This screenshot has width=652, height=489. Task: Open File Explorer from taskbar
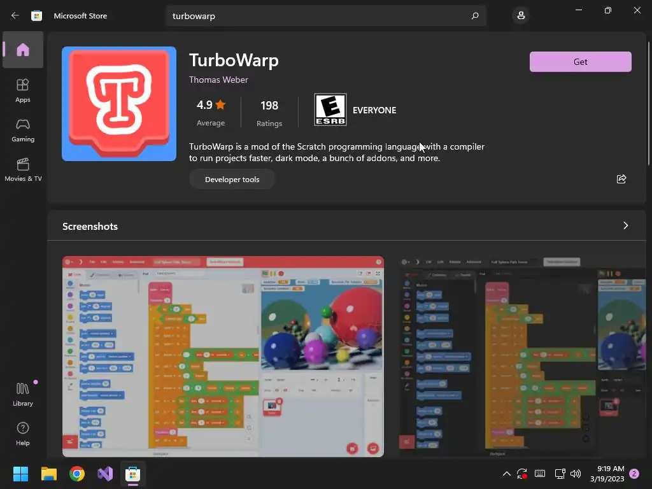pos(48,474)
